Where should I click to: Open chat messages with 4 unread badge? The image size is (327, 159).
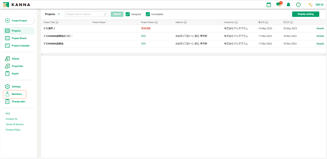(x=278, y=5)
